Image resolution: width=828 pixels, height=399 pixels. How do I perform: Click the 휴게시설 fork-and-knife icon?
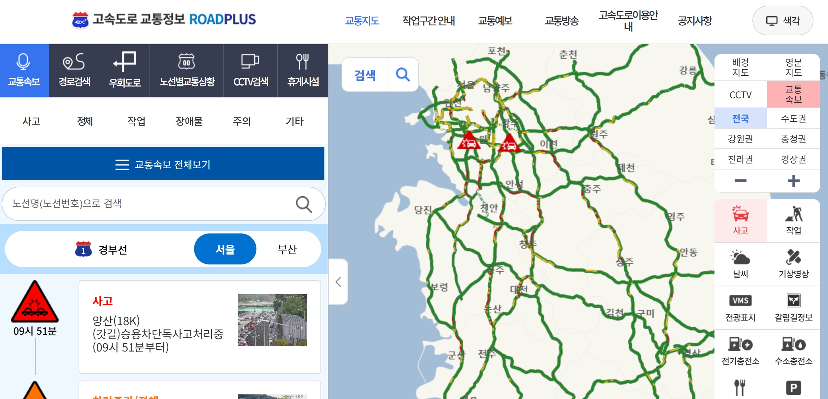tap(302, 62)
